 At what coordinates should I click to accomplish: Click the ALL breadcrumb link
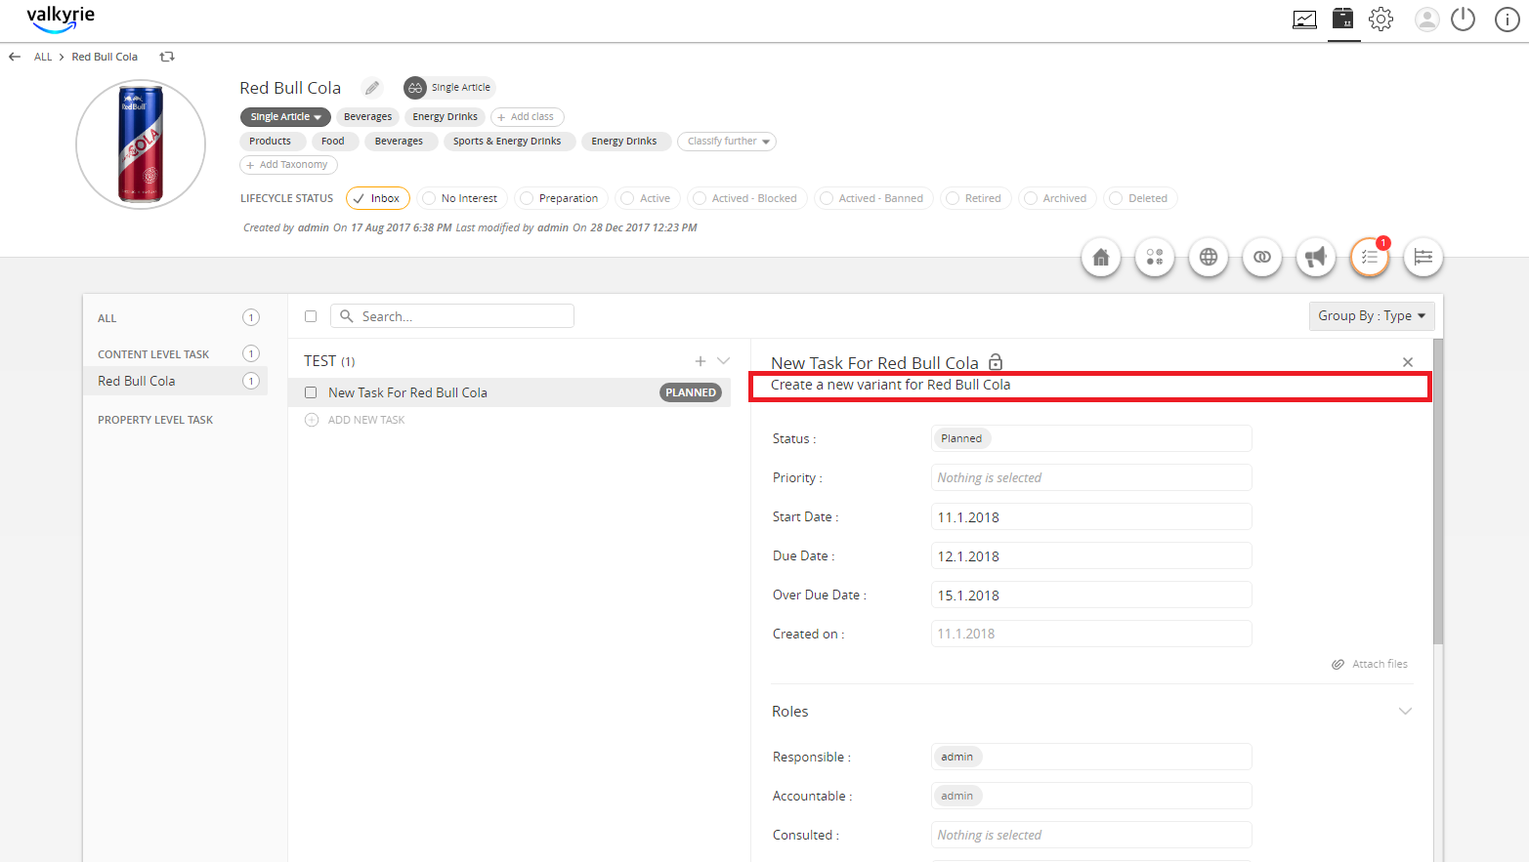click(x=43, y=57)
